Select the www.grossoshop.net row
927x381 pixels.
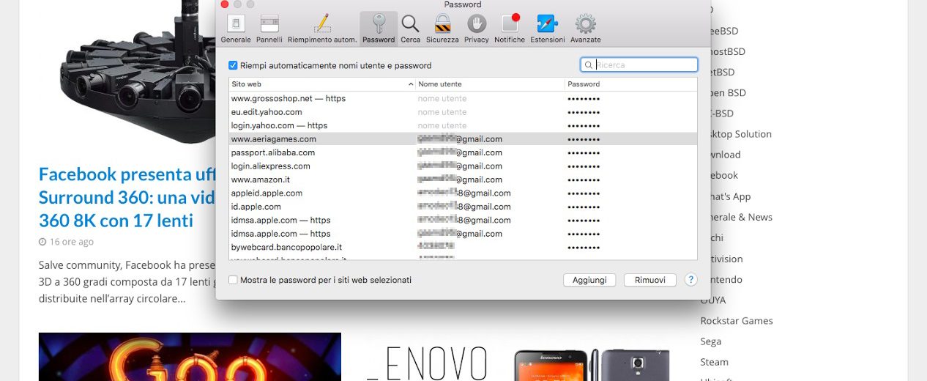tap(463, 98)
